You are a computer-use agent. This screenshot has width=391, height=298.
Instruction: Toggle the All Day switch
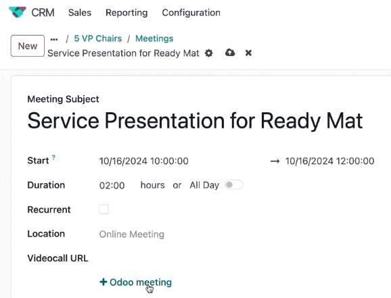tap(233, 185)
